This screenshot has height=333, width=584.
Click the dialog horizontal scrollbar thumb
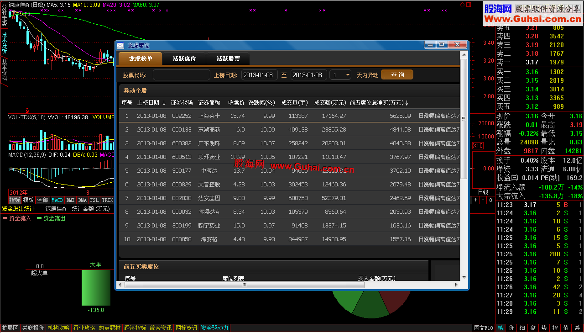tap(245, 285)
